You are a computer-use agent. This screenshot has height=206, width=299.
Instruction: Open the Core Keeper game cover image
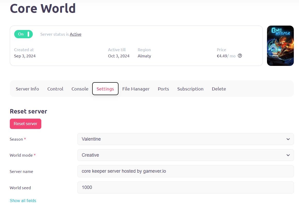[x=280, y=45]
